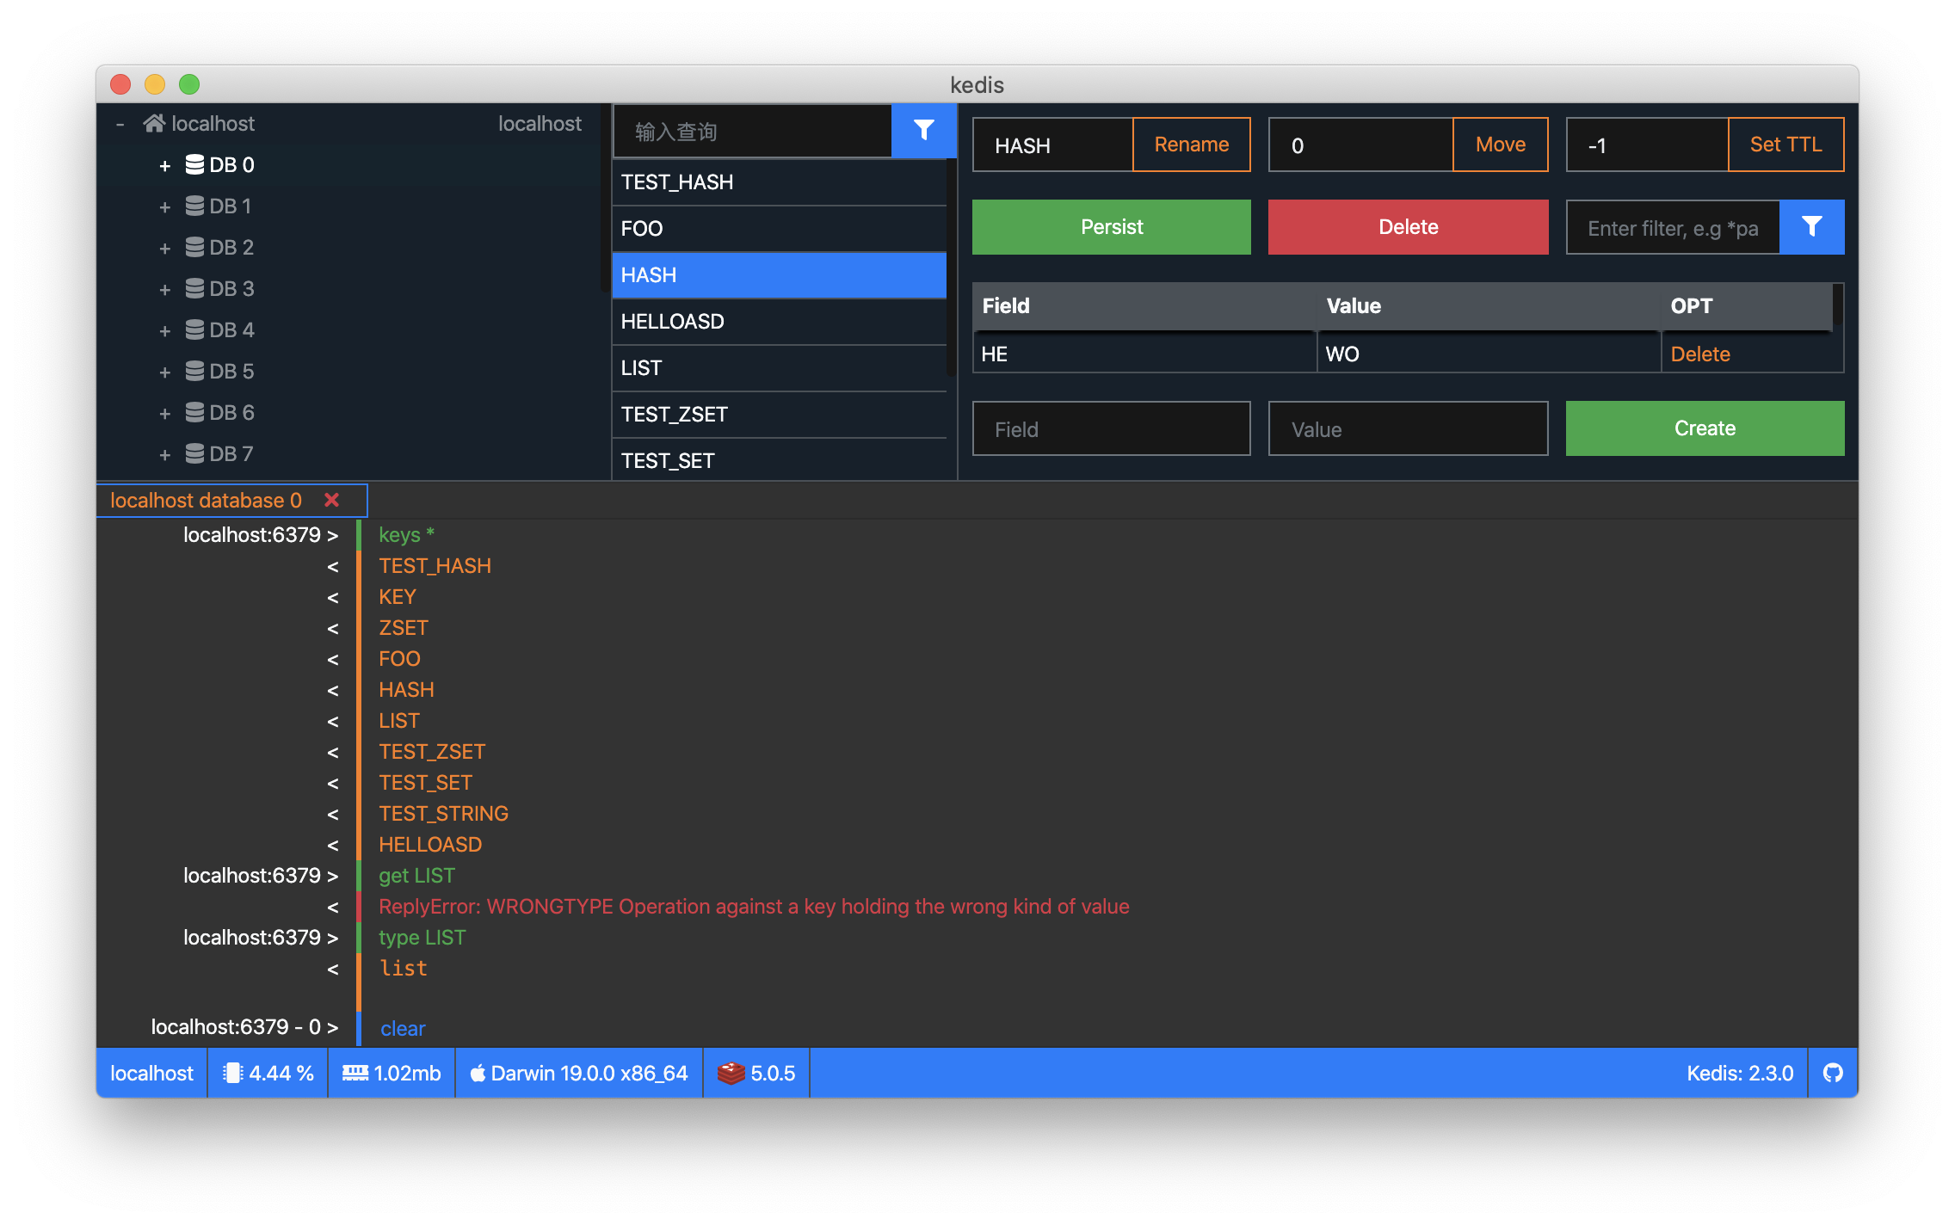
Task: Click the console command input line
Action: 1110,1028
